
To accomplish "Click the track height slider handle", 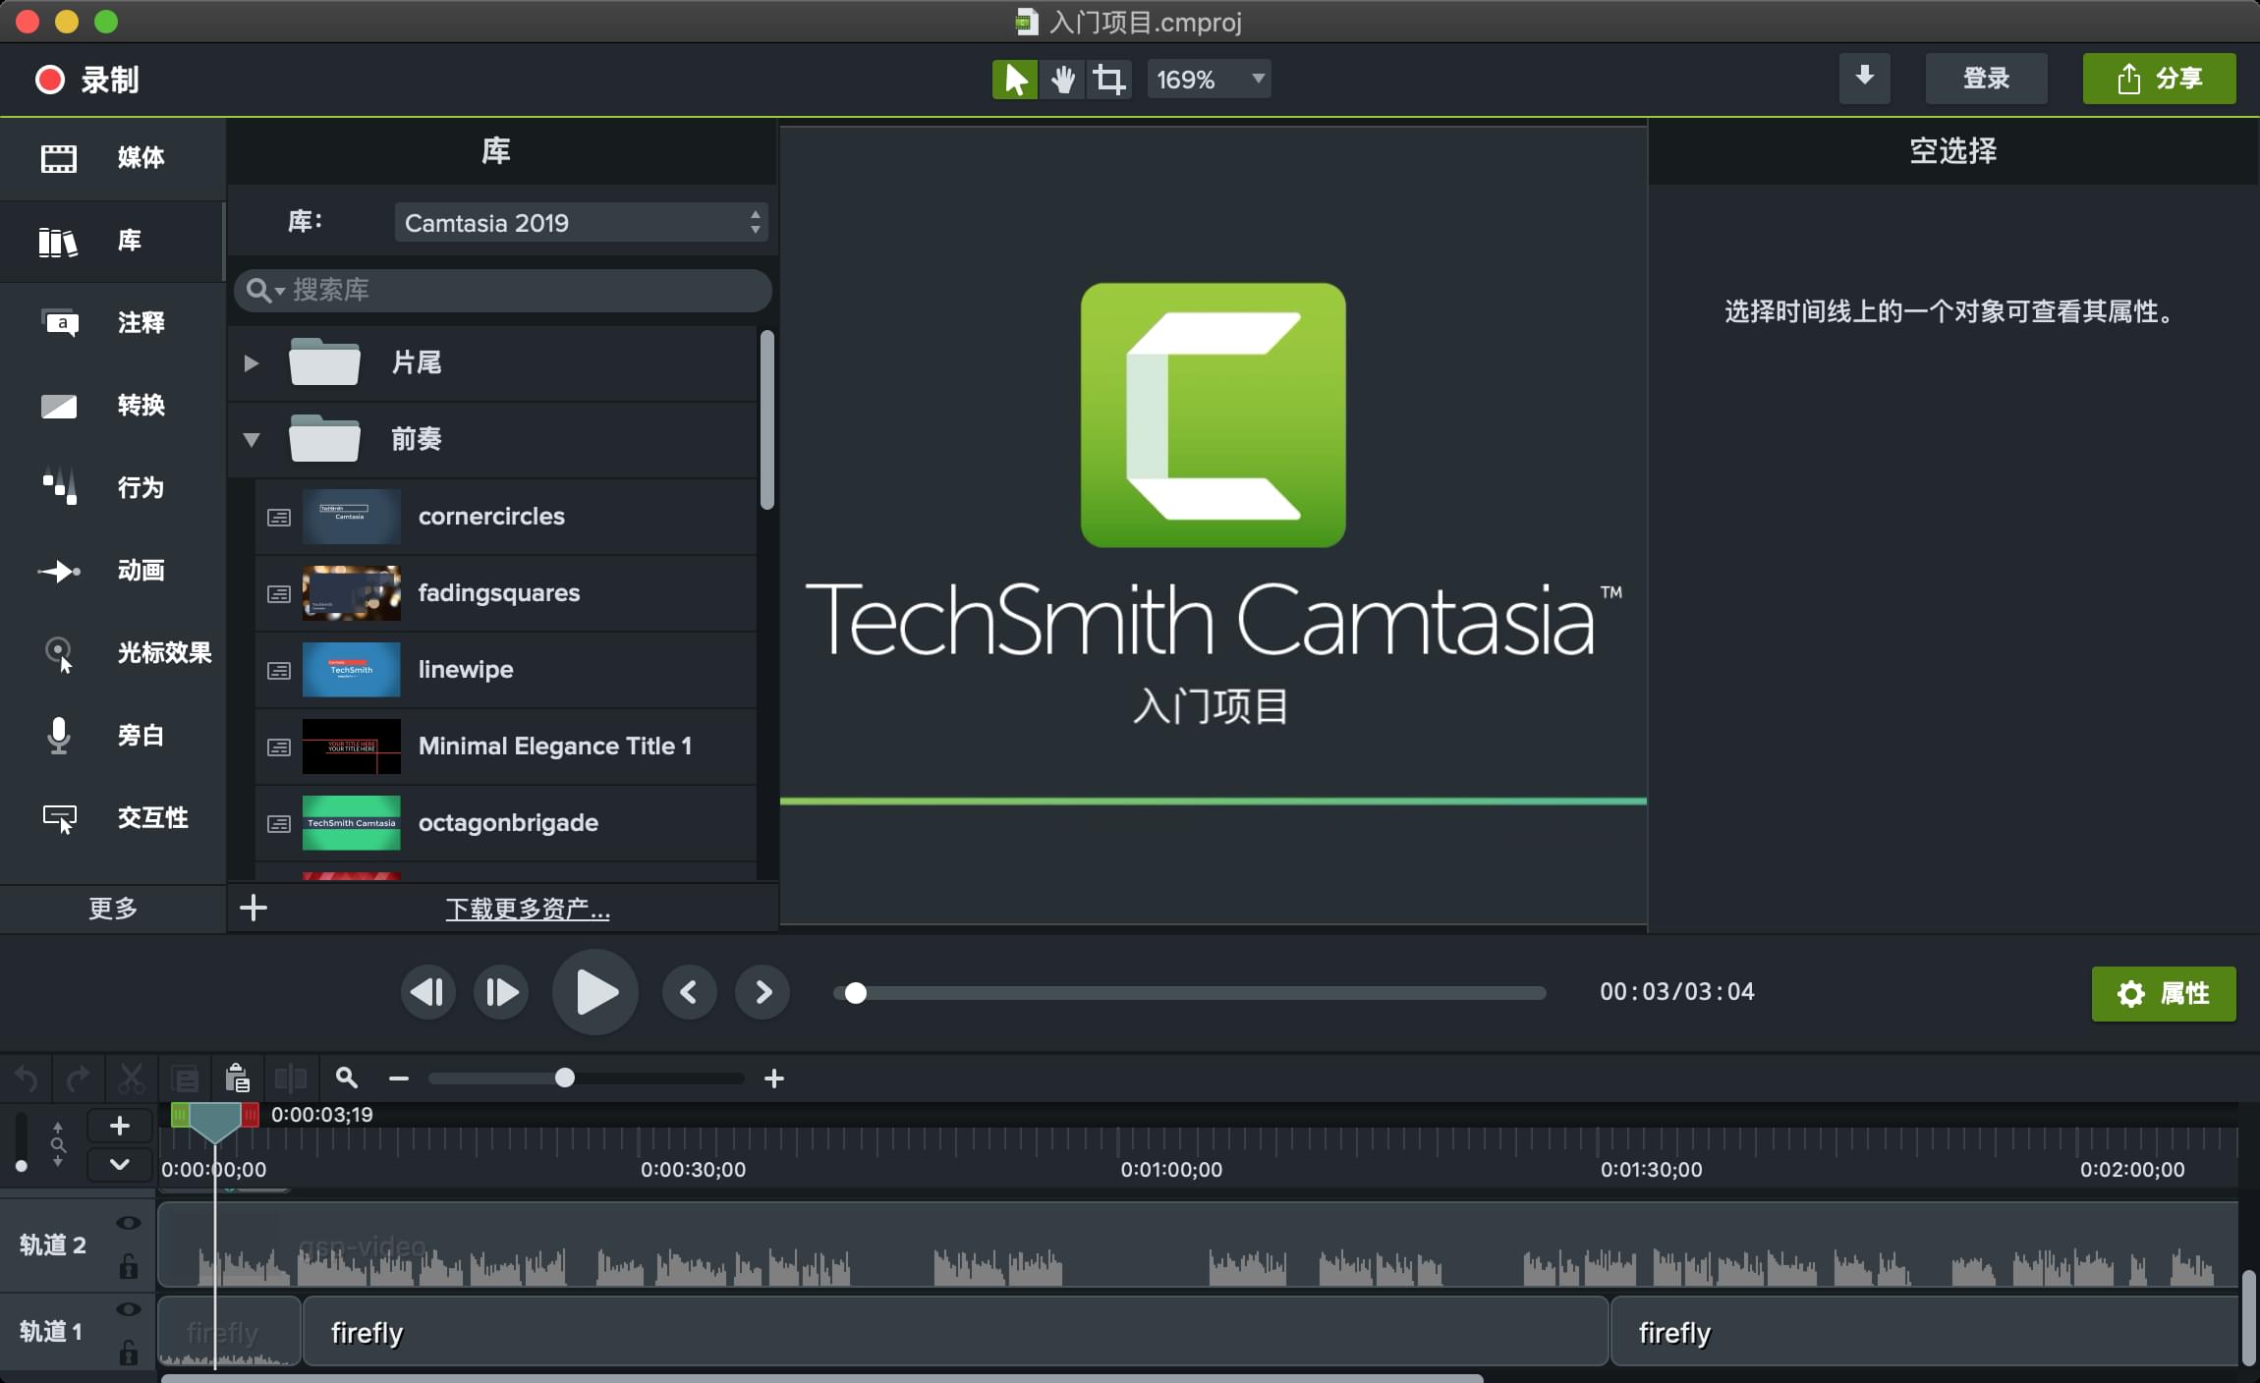I will 22,1166.
